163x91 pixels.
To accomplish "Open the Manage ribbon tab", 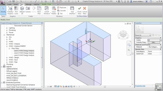I will tap(29, 5).
